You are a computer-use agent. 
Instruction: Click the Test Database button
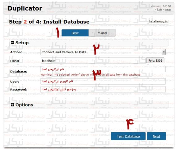pos(128,136)
